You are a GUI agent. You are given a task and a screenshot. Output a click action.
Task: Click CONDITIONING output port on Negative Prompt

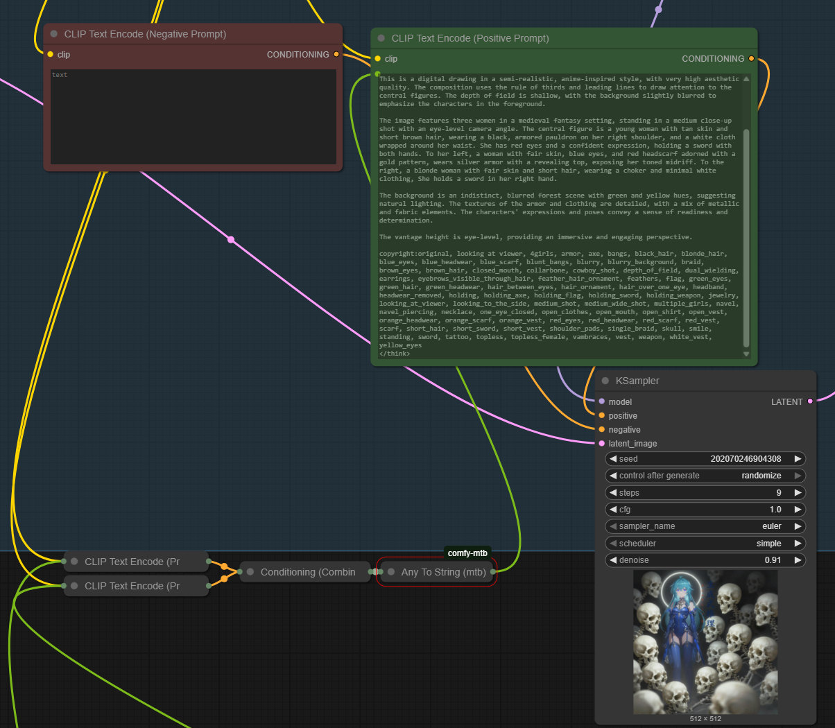[336, 54]
